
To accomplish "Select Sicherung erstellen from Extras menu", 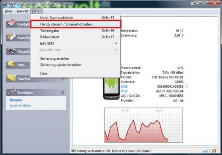I will [x=55, y=59].
